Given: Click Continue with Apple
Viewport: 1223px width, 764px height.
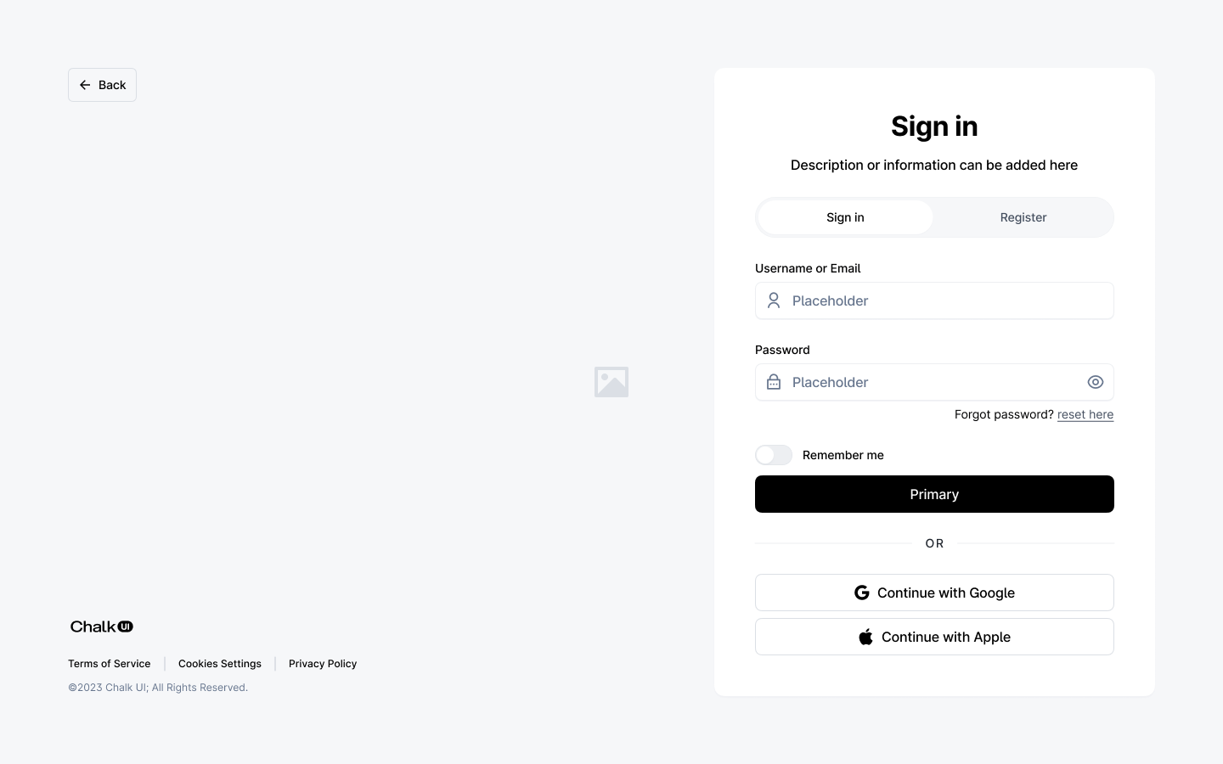Looking at the screenshot, I should click(x=934, y=637).
